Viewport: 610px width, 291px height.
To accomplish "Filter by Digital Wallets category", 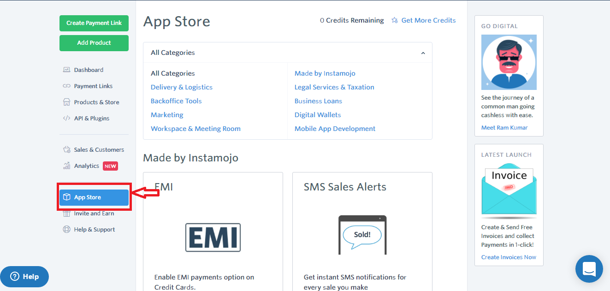I will tap(318, 115).
